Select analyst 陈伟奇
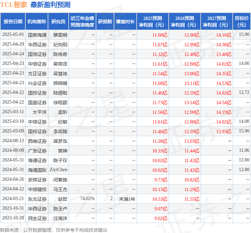Screen dimensions: 251x233 pos(60,54)
